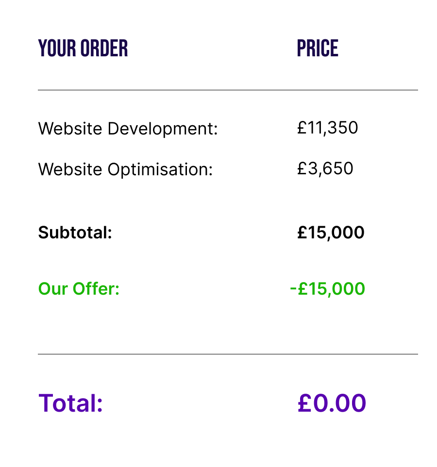The width and height of the screenshot is (437, 467).
Task: Click the word Optimisation
Action: click(x=160, y=170)
